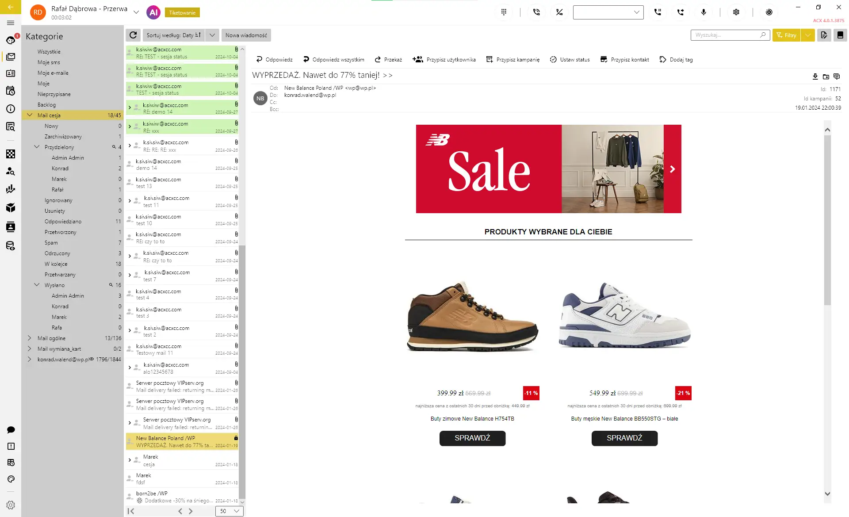Open chat bubble icon in left sidebar
This screenshot has height=517, width=849.
coord(11,430)
